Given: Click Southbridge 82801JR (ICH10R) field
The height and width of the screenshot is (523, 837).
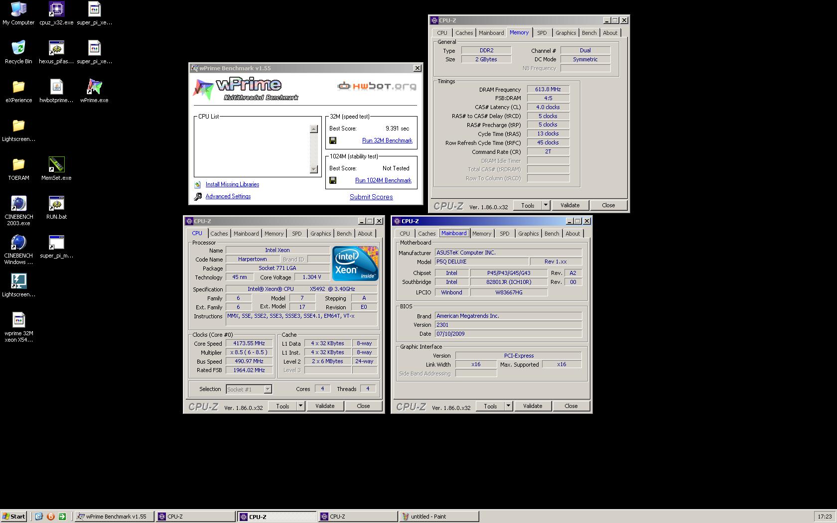Looking at the screenshot, I should tap(509, 282).
